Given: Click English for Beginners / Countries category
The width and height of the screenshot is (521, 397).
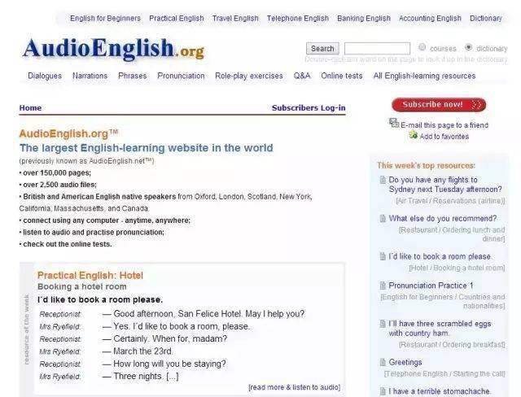Looking at the screenshot, I should pyautogui.click(x=443, y=301).
